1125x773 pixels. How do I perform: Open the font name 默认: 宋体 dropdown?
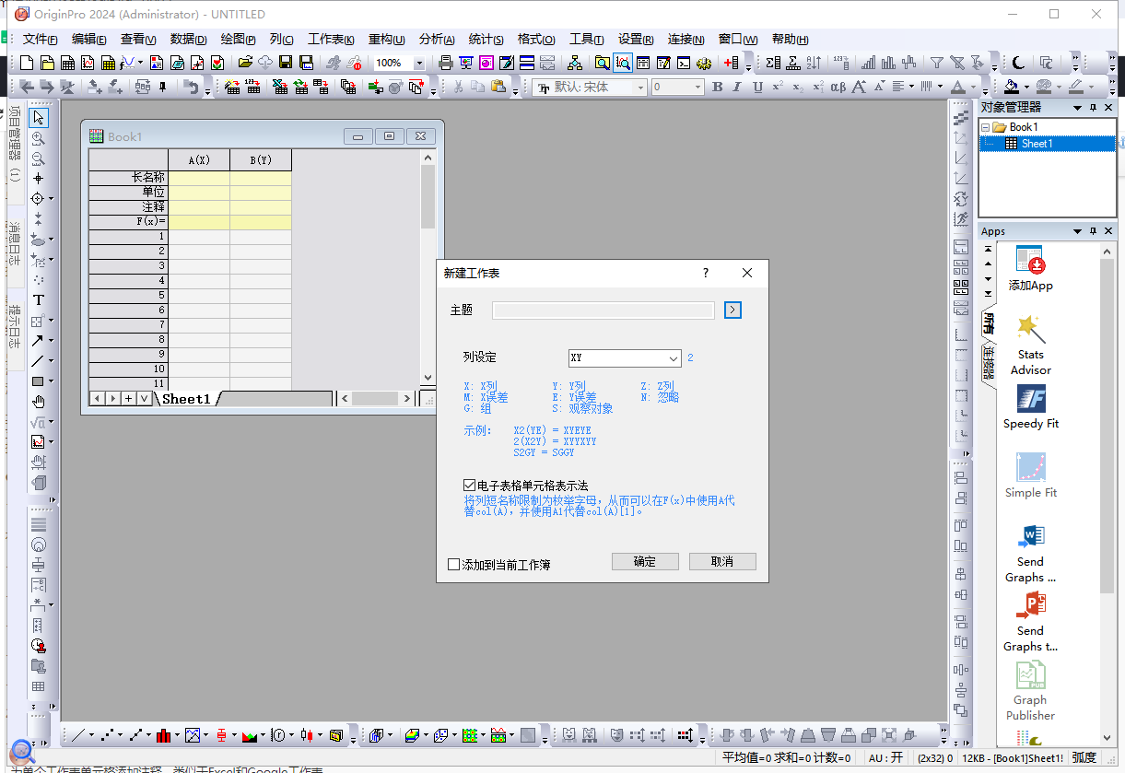point(640,87)
